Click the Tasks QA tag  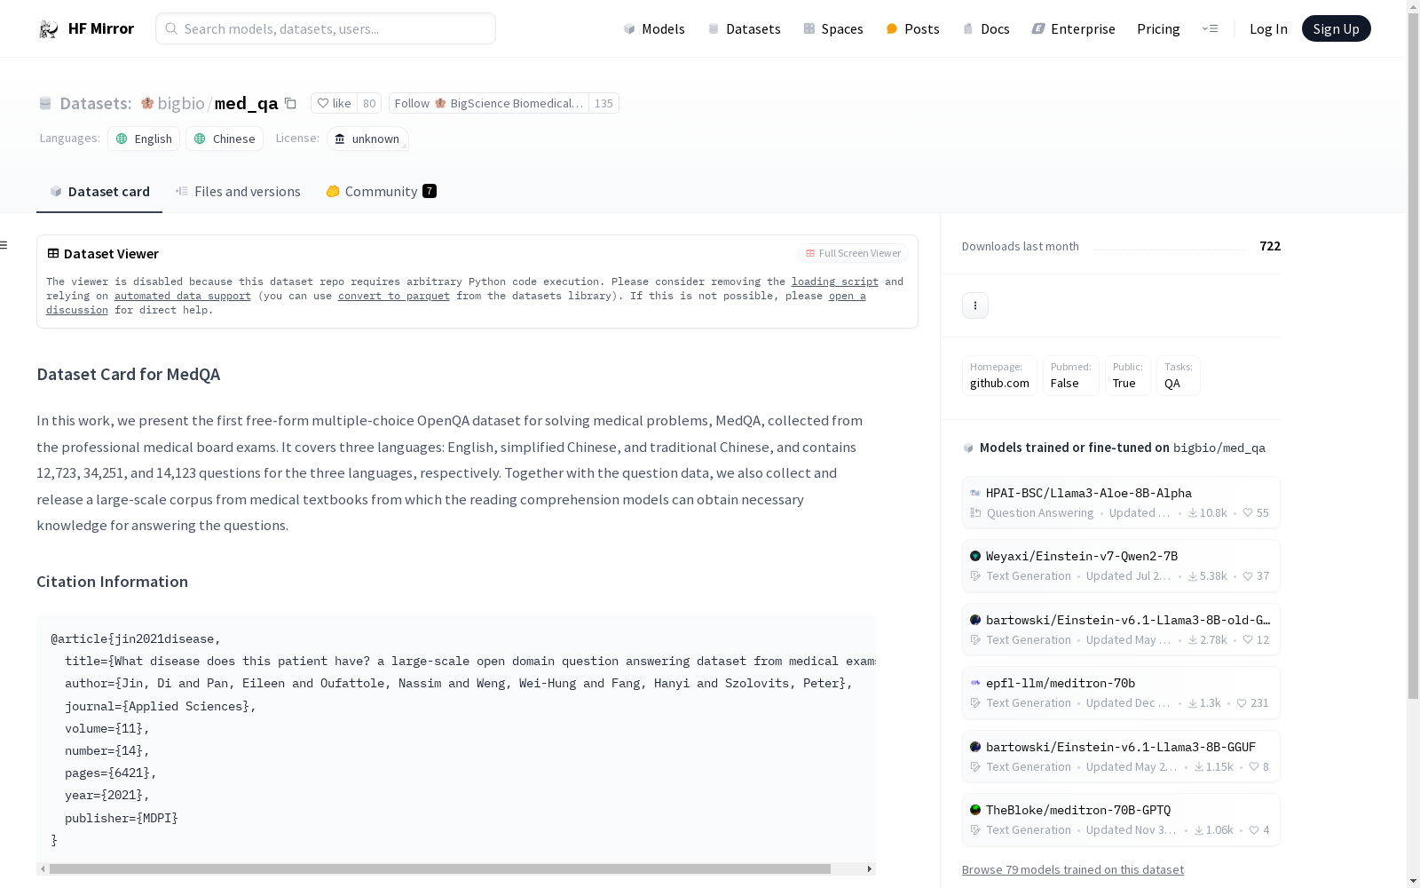coord(1179,376)
